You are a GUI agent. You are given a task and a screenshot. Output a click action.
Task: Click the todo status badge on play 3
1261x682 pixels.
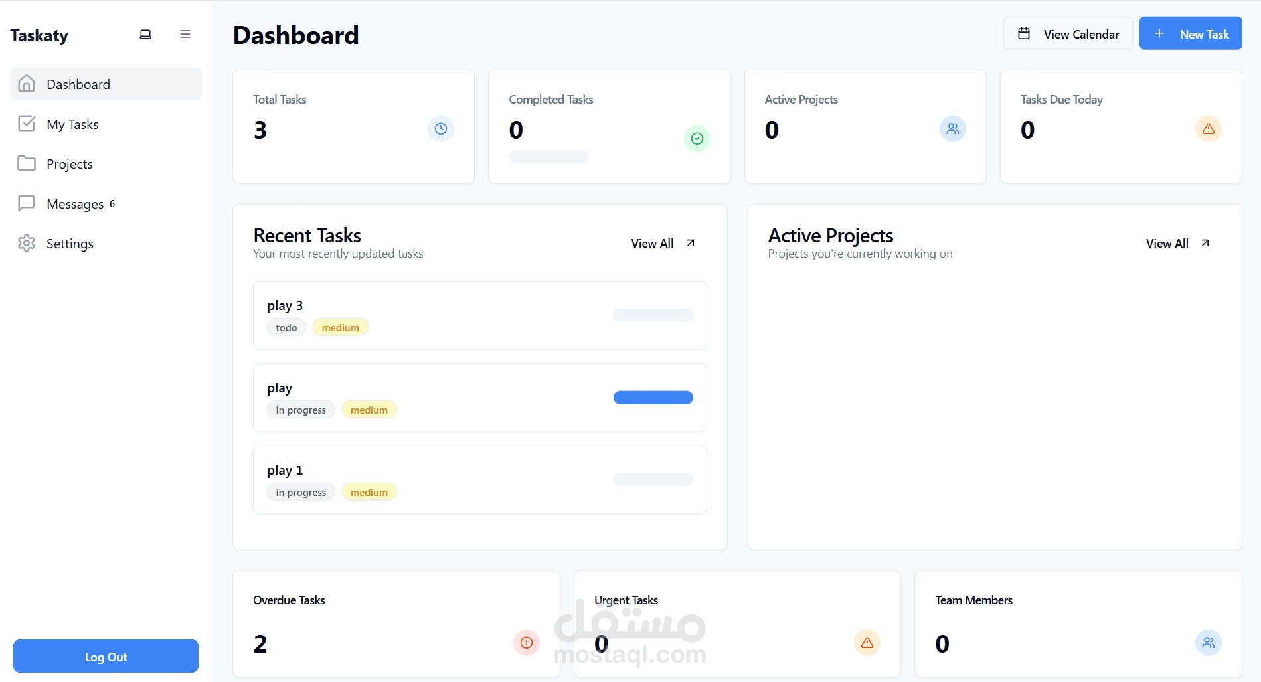tap(286, 327)
